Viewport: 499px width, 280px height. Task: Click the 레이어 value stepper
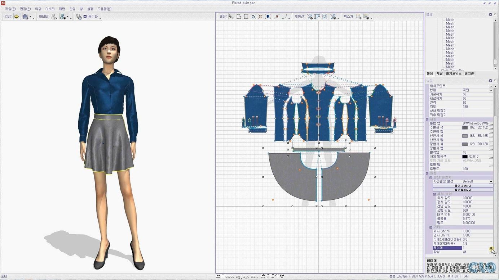491,248
